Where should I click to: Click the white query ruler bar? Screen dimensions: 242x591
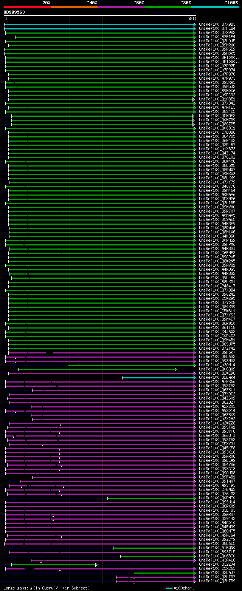(100, 15)
